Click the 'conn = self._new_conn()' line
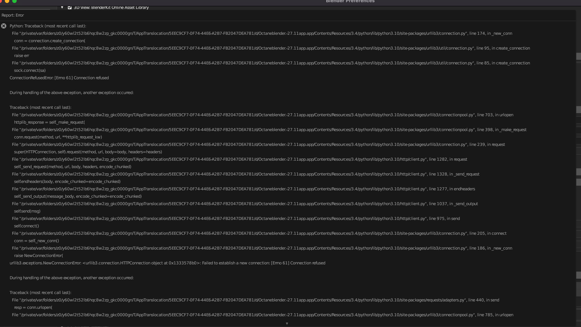The width and height of the screenshot is (581, 327). tap(36, 241)
